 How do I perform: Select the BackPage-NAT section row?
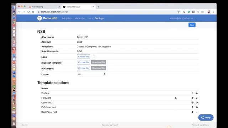(x=120, y=112)
